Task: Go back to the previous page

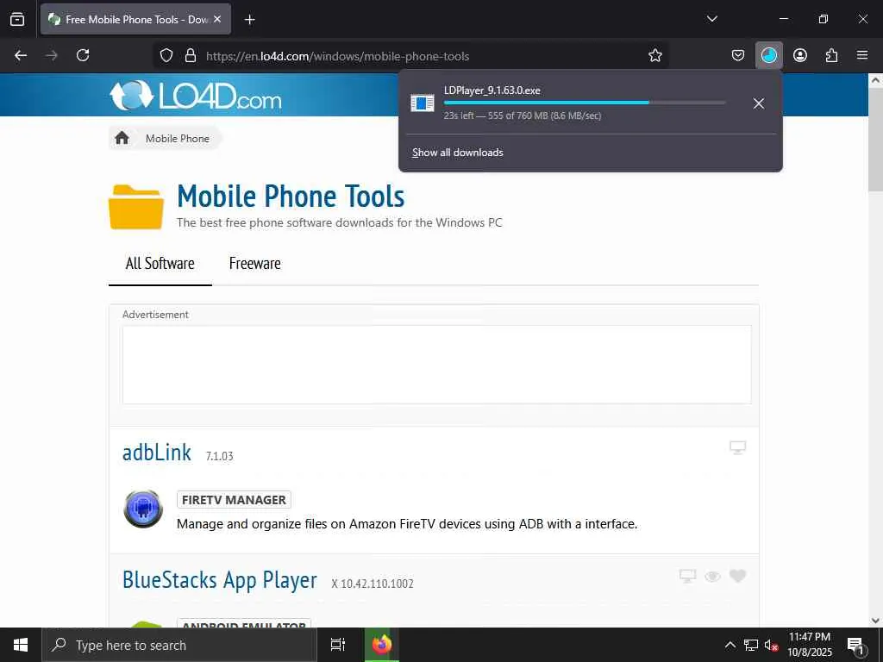Action: pyautogui.click(x=21, y=55)
